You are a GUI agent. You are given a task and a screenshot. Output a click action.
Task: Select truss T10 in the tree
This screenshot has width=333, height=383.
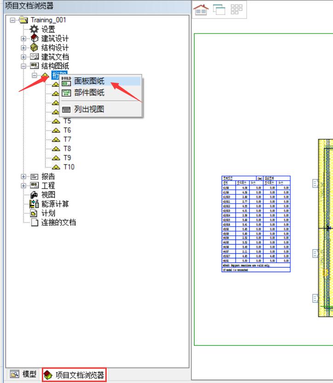coord(69,167)
